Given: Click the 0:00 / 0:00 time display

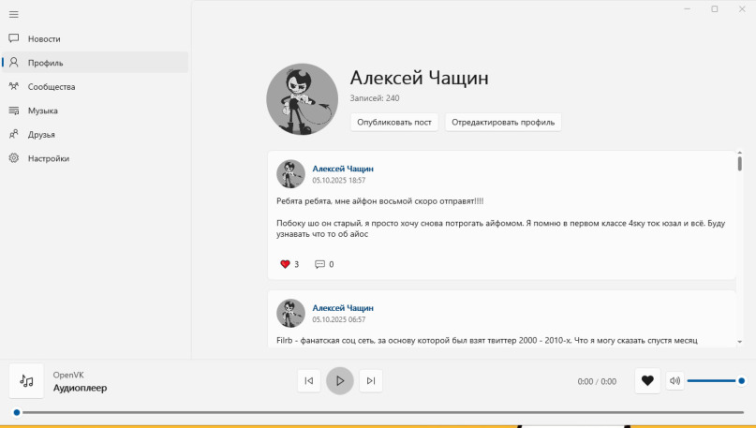Looking at the screenshot, I should (597, 381).
